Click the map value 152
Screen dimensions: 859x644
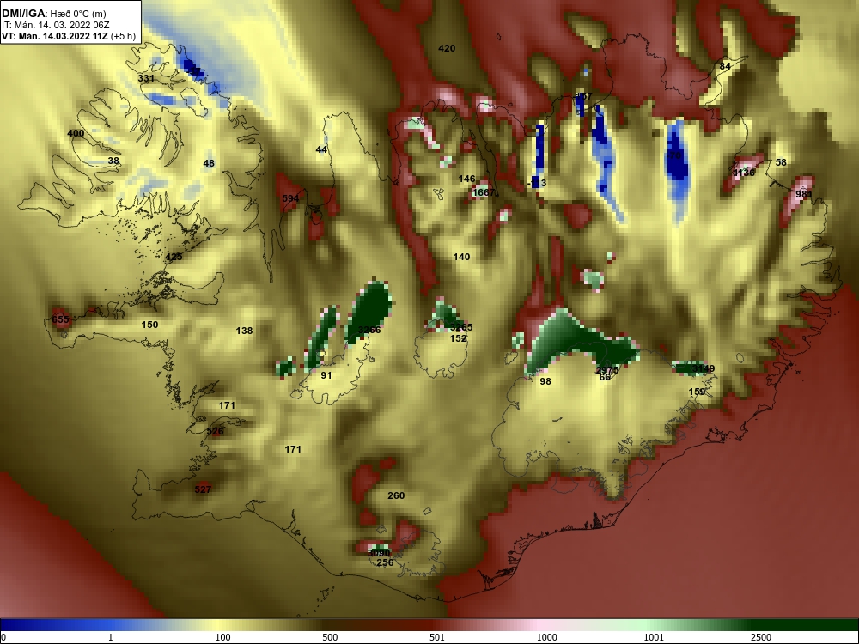458,337
